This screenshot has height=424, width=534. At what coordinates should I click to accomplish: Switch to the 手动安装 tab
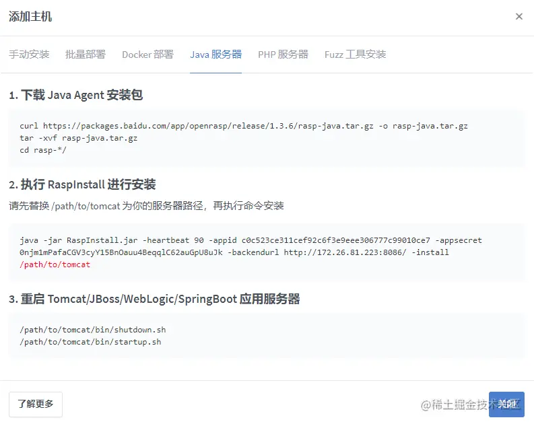(29, 55)
